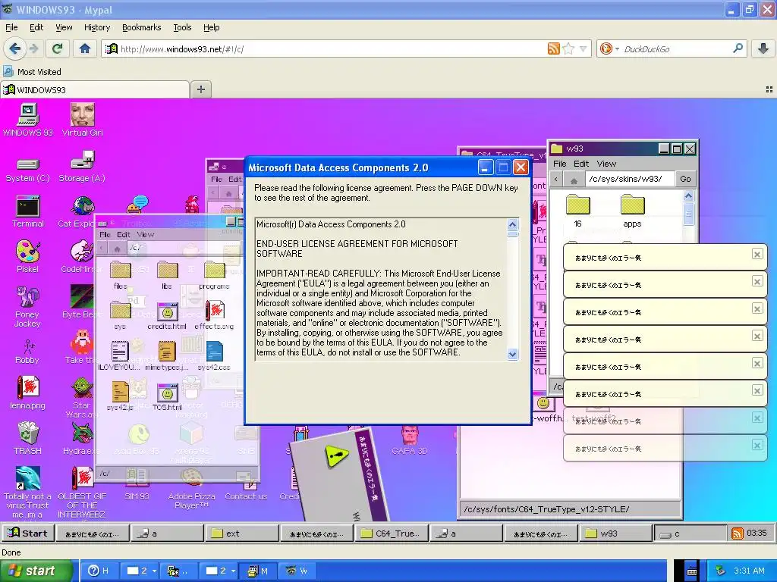Open the folder named 16 in w93
The width and height of the screenshot is (777, 582).
pos(577,211)
